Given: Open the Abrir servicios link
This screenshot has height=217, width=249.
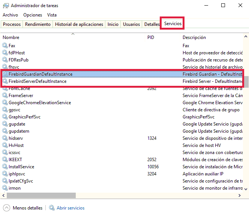Looking at the screenshot, I should pos(70,208).
